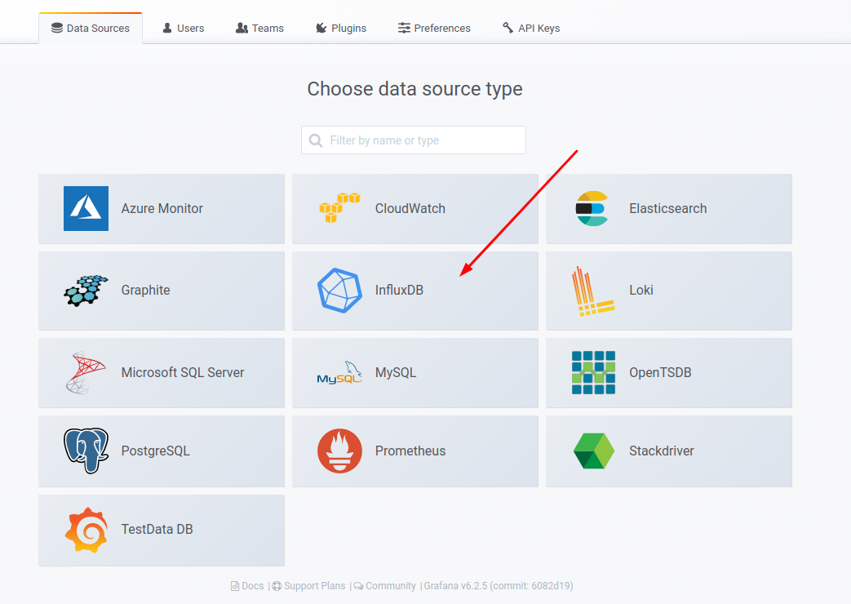Select the OpenTSDB data source label

660,373
